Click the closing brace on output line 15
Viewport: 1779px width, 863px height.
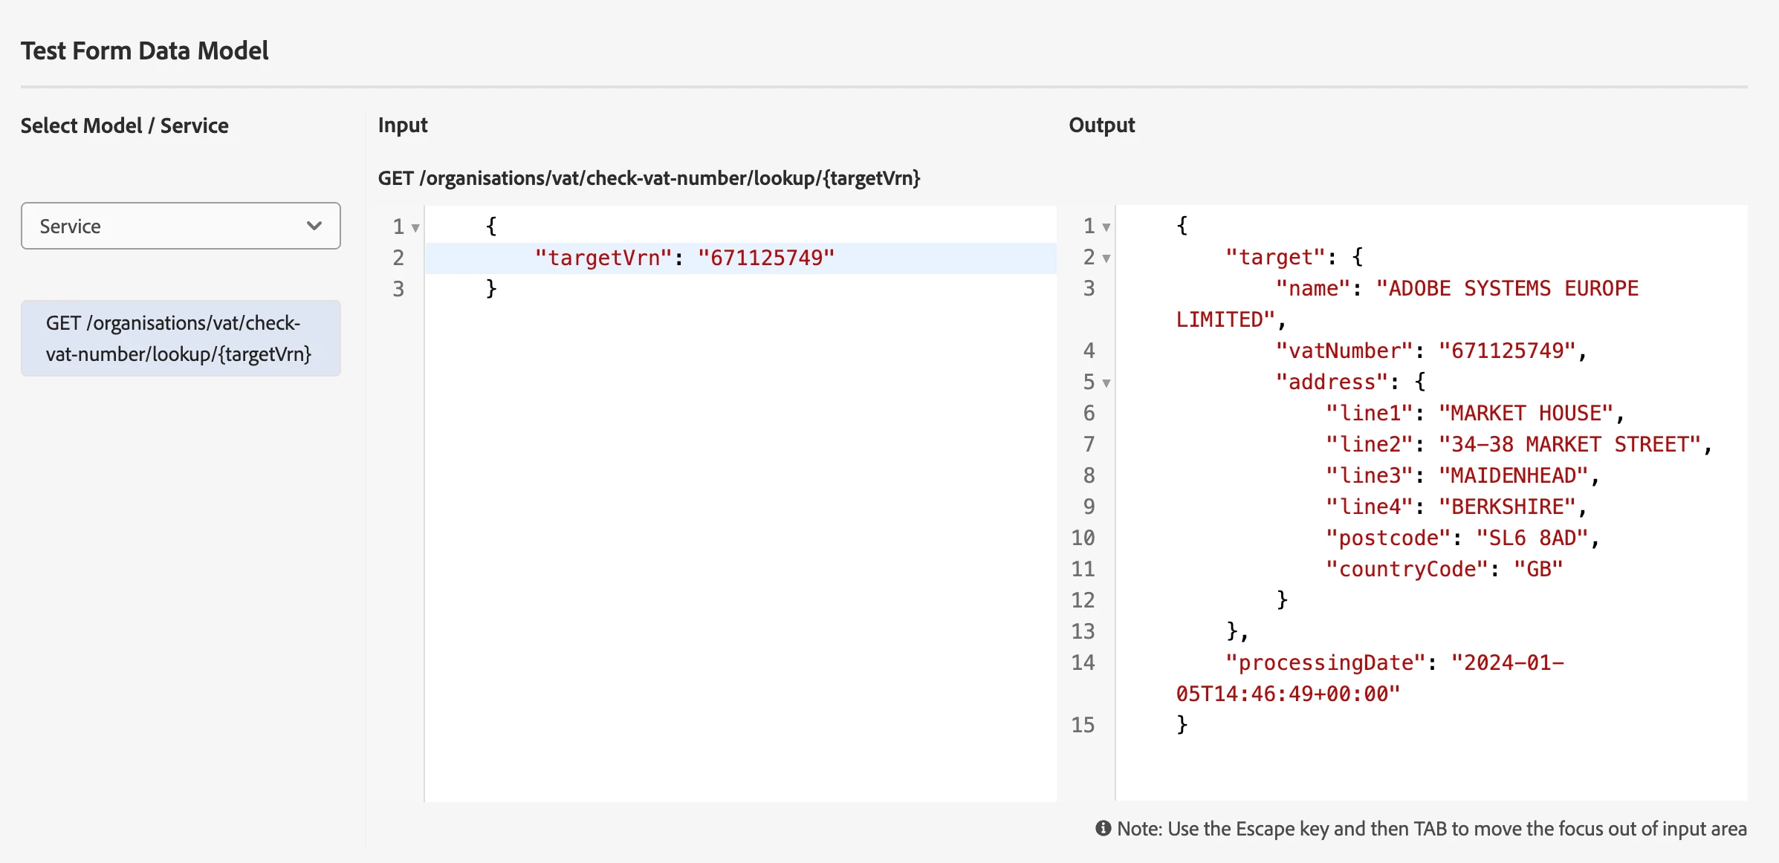(1182, 725)
